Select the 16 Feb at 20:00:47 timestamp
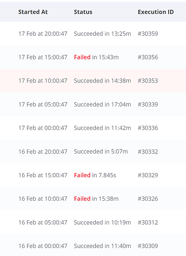Screen dimensions: 186x256 click(43, 152)
